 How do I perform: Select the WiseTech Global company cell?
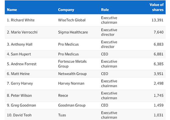(72, 20)
